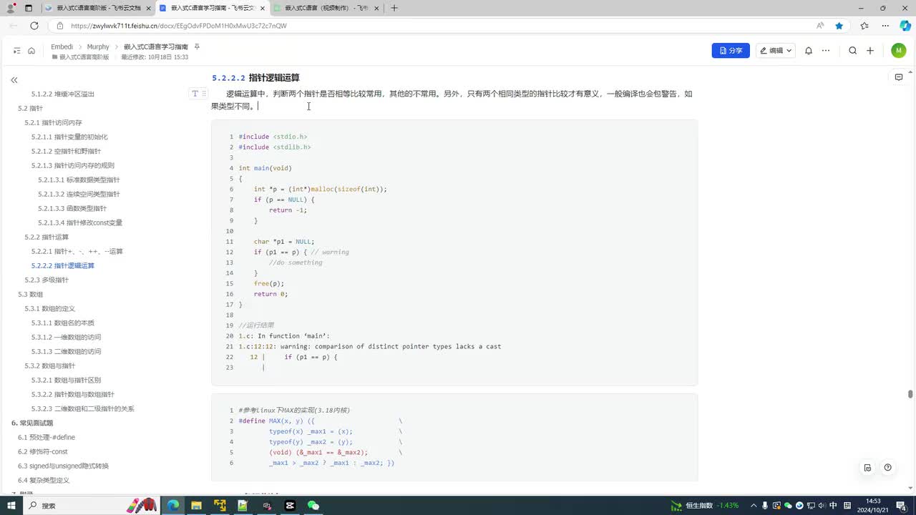
Task: Search within Feishu docs magnifier icon
Action: point(852,51)
